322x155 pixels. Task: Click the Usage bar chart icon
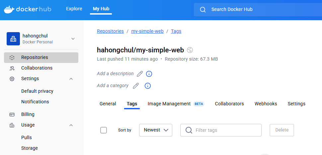[x=12, y=125]
